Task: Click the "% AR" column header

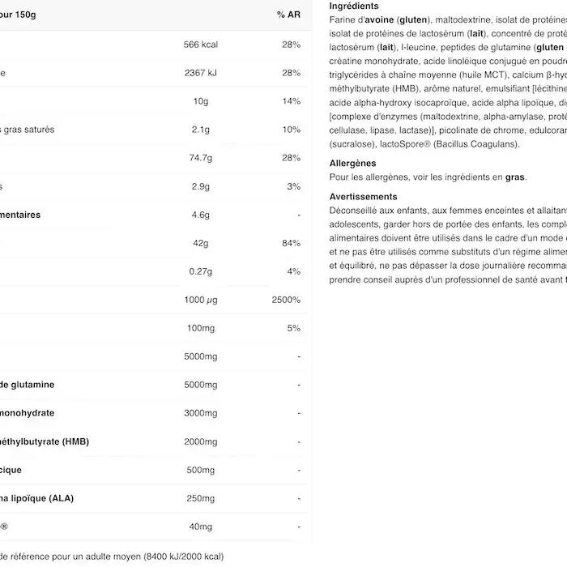Action: tap(288, 15)
